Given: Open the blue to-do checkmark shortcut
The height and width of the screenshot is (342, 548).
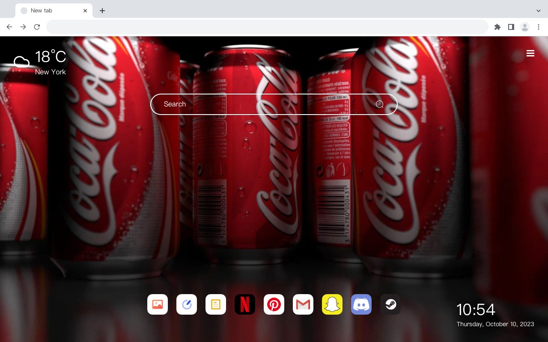Looking at the screenshot, I should [187, 304].
